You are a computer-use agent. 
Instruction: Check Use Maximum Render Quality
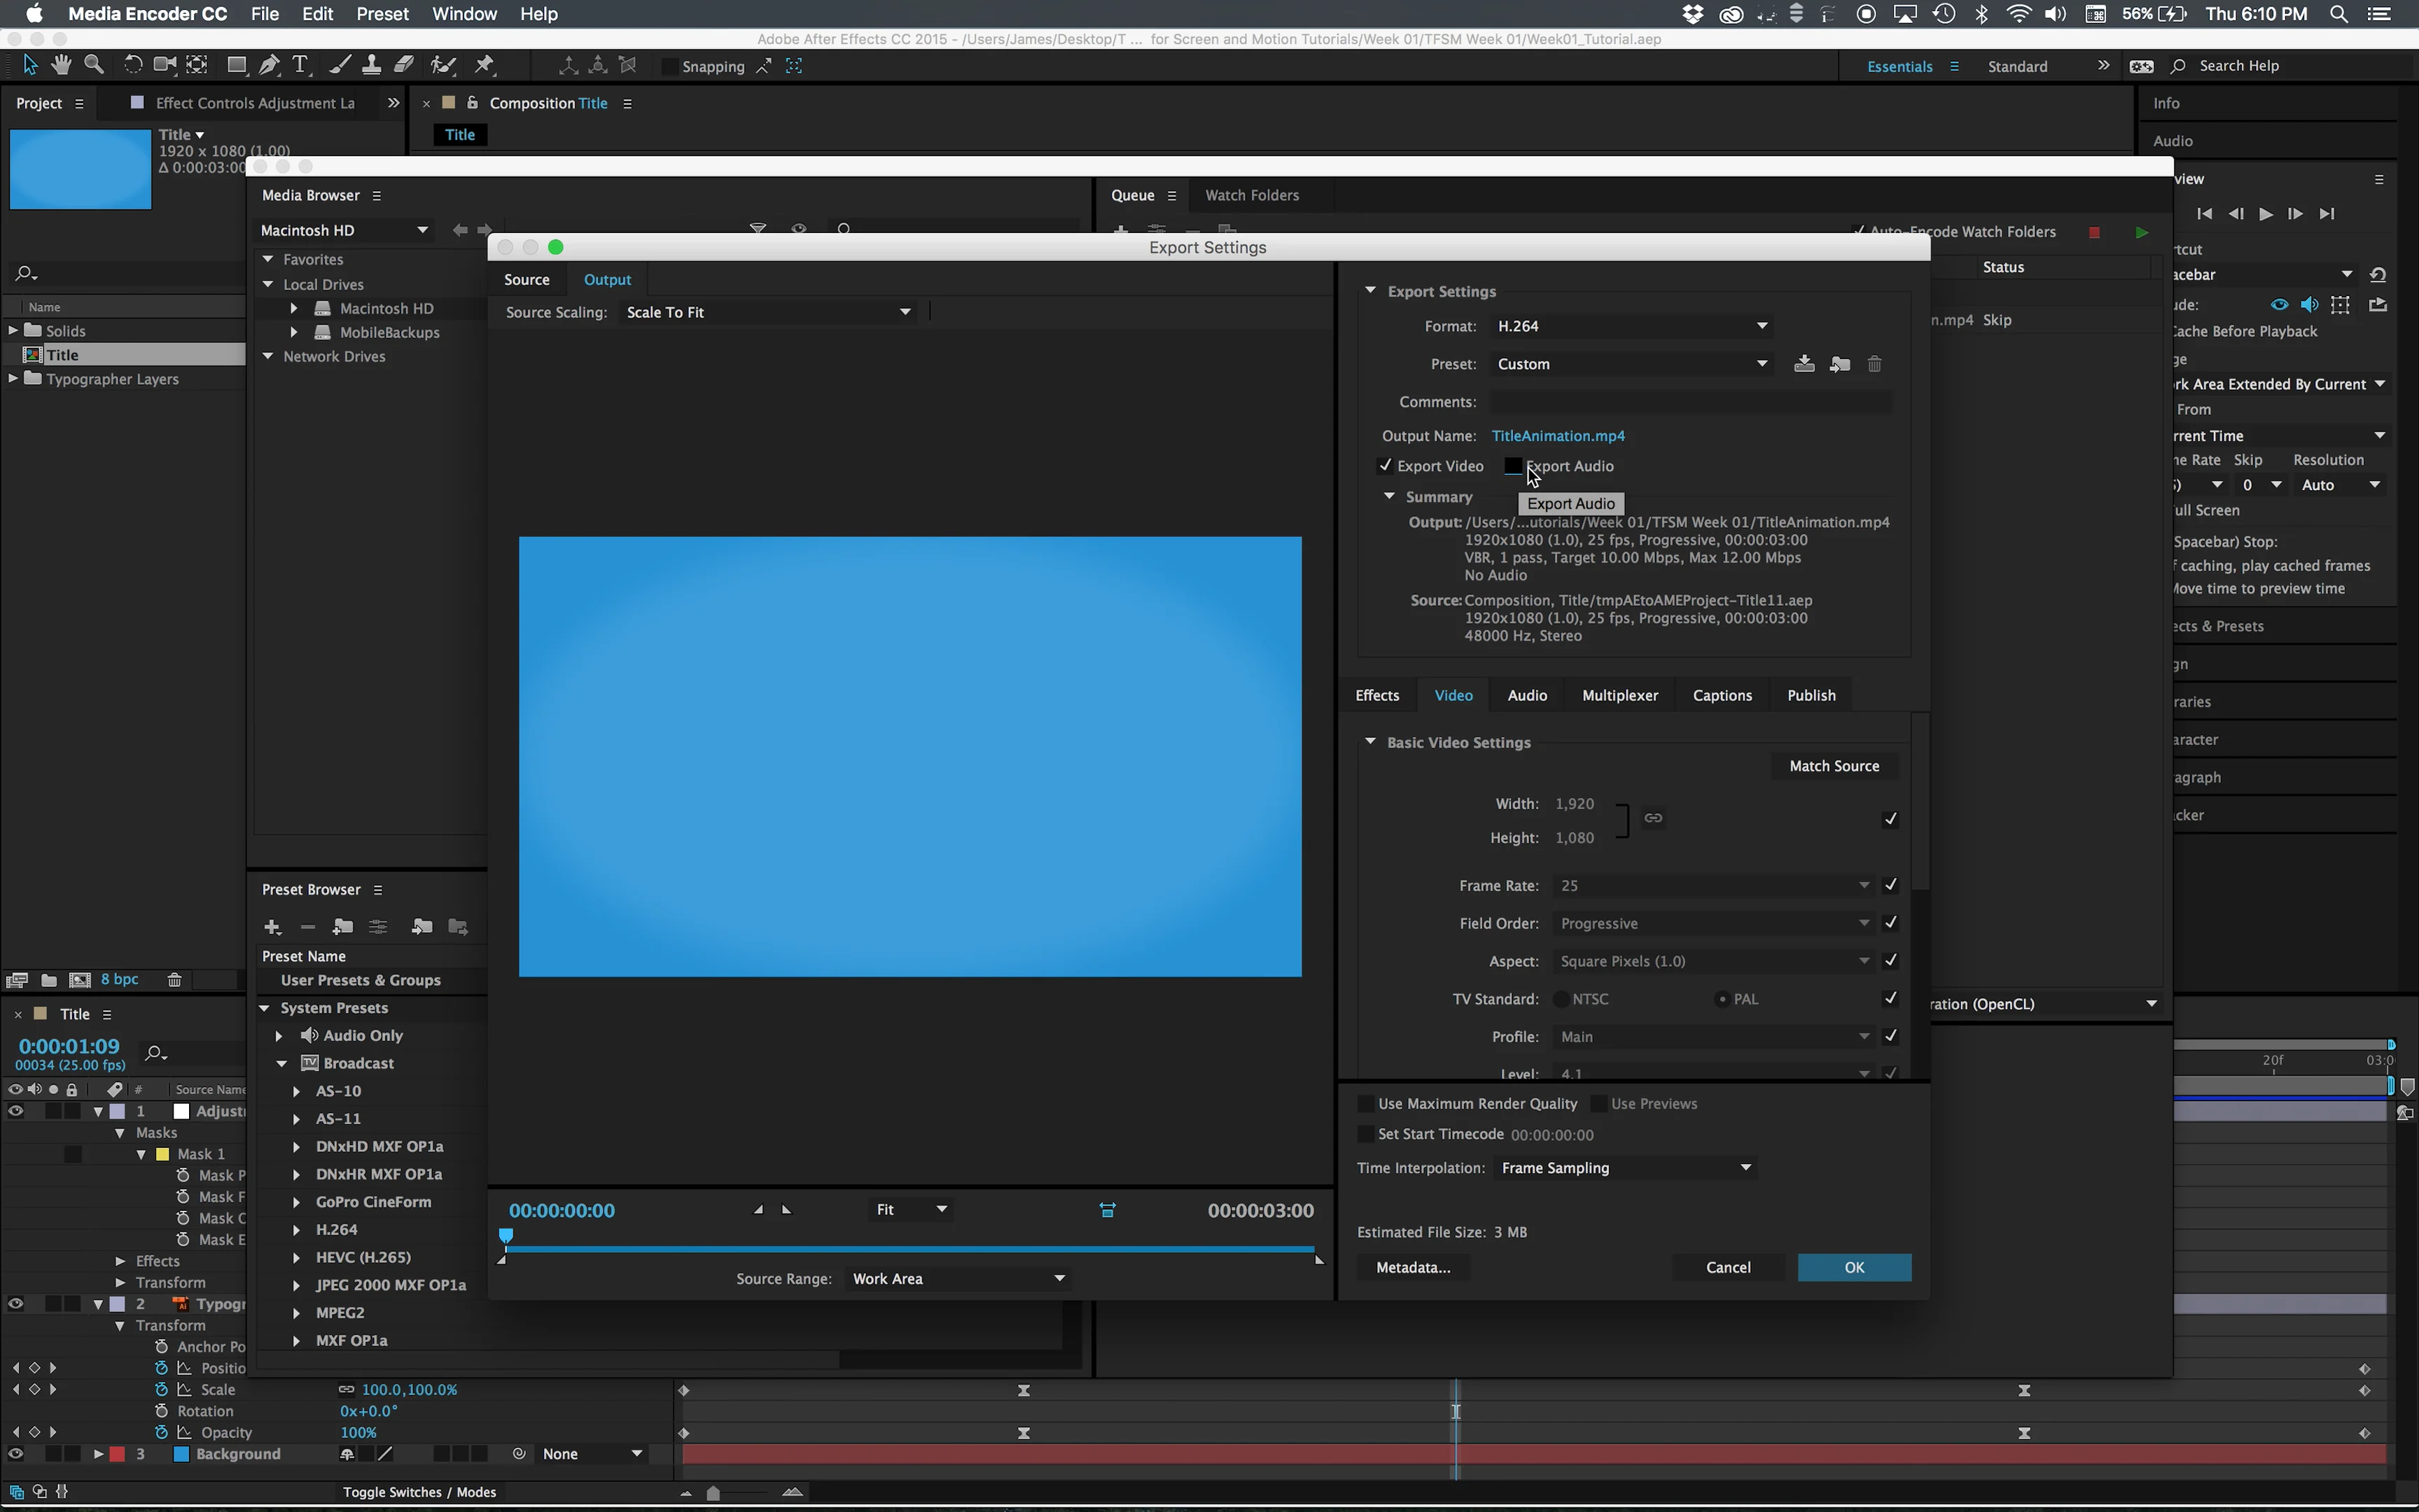point(1365,1103)
